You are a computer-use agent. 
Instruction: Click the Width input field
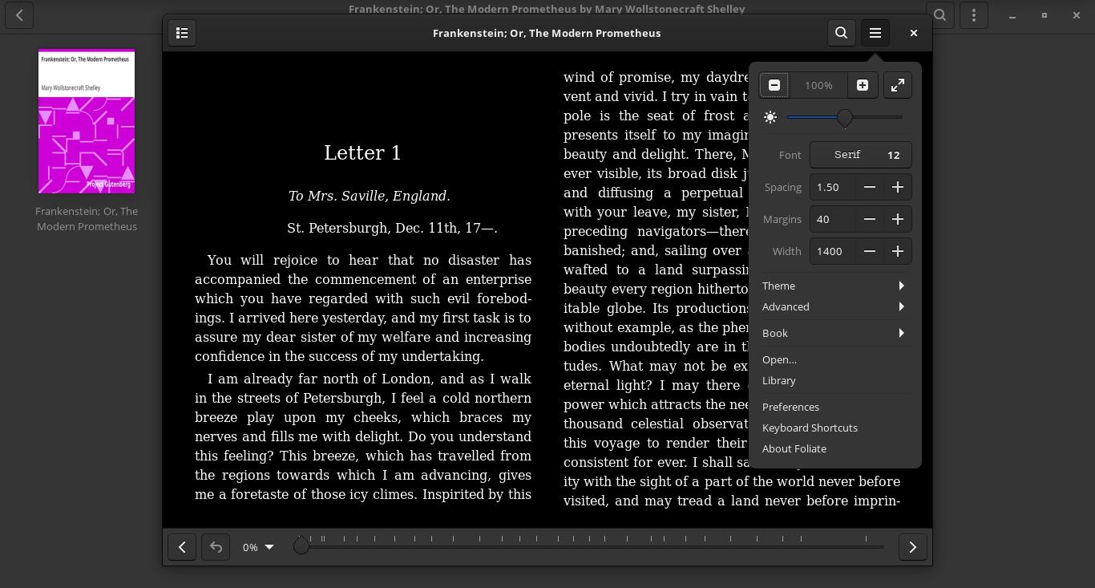tap(832, 251)
